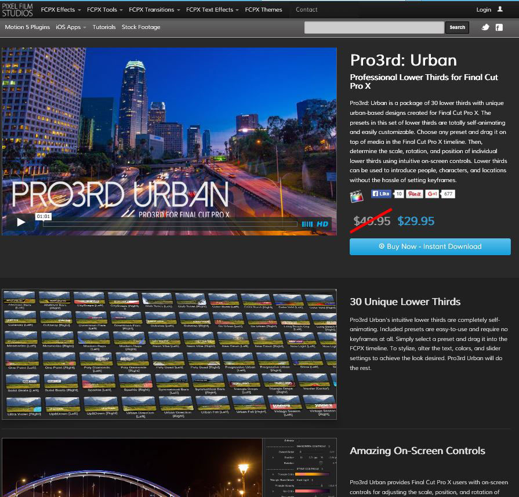This screenshot has width=519, height=497.
Task: Expand the FCPX Text Effects dropdown
Action: (x=212, y=10)
